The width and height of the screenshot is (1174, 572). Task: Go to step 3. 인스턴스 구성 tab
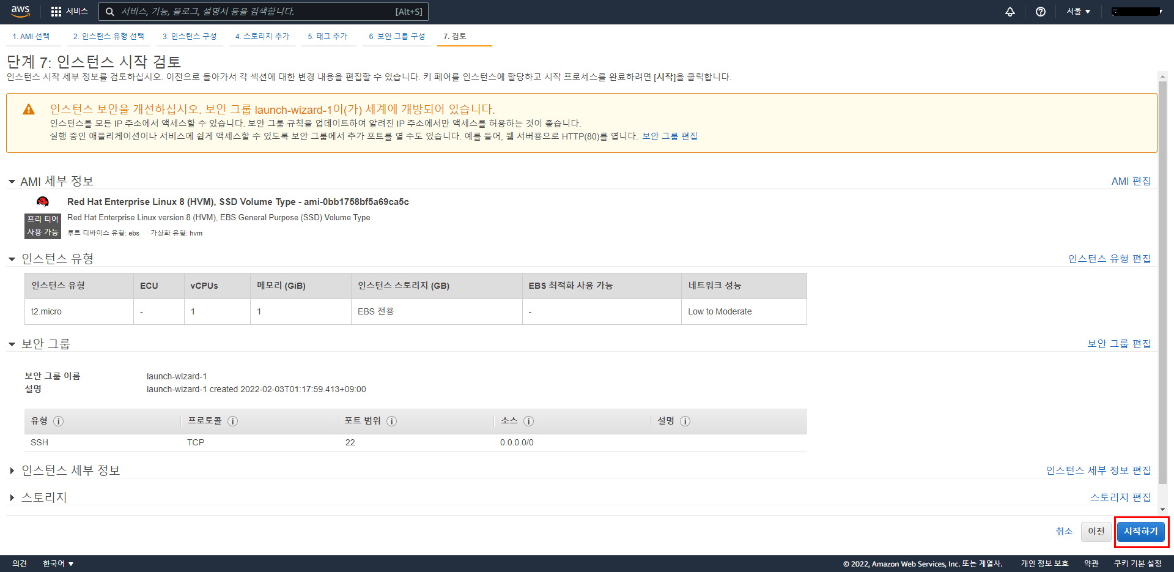[190, 36]
